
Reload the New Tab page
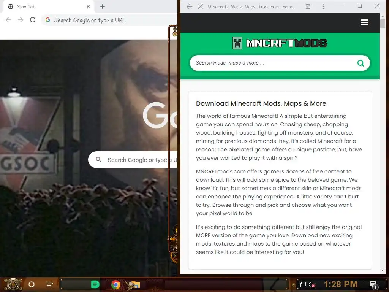33,20
